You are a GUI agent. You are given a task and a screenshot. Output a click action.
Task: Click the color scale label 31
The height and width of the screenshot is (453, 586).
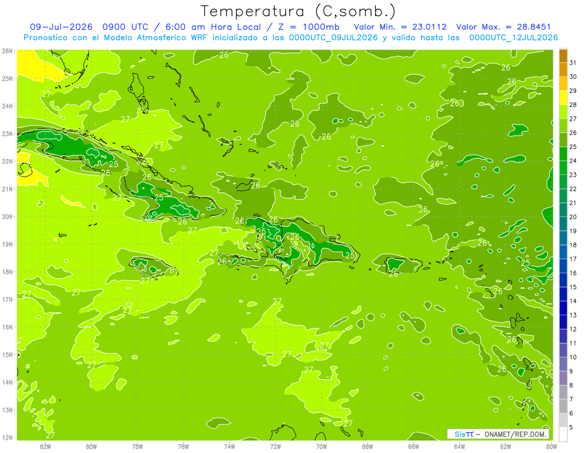pos(573,63)
